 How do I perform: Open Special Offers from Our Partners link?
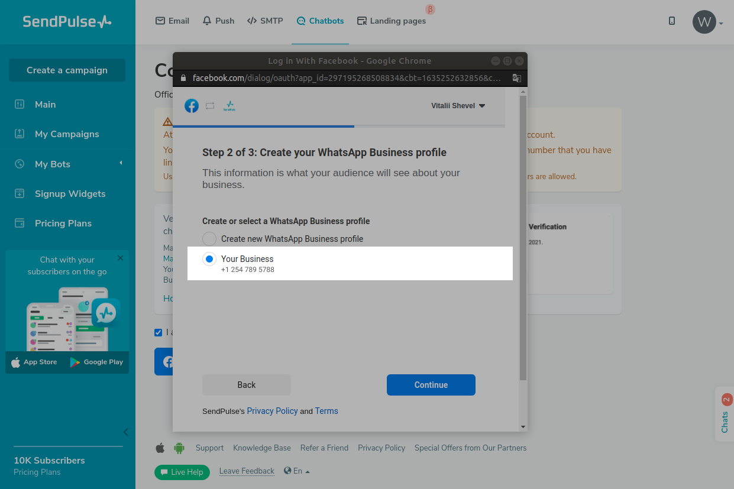click(x=470, y=448)
